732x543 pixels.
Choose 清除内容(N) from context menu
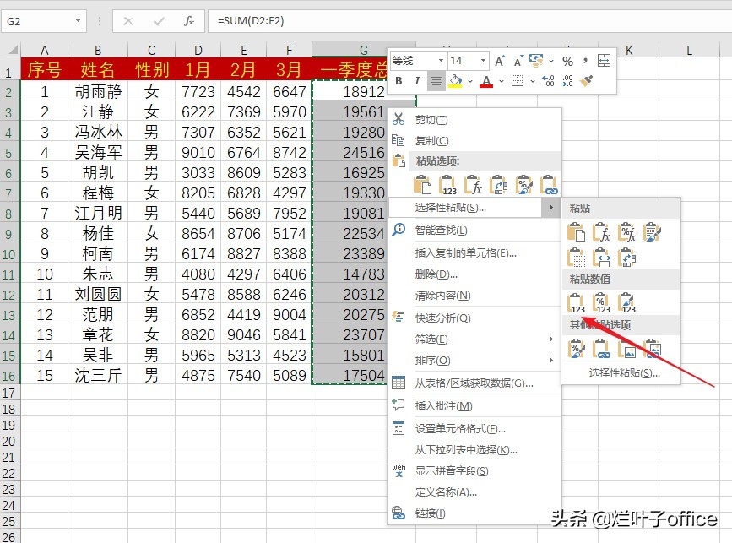click(474, 295)
